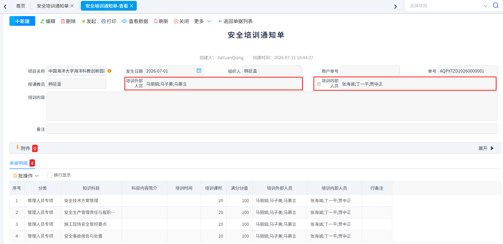Open the calendar date picker icon
This screenshot has width=503, height=244.
coord(199,71)
